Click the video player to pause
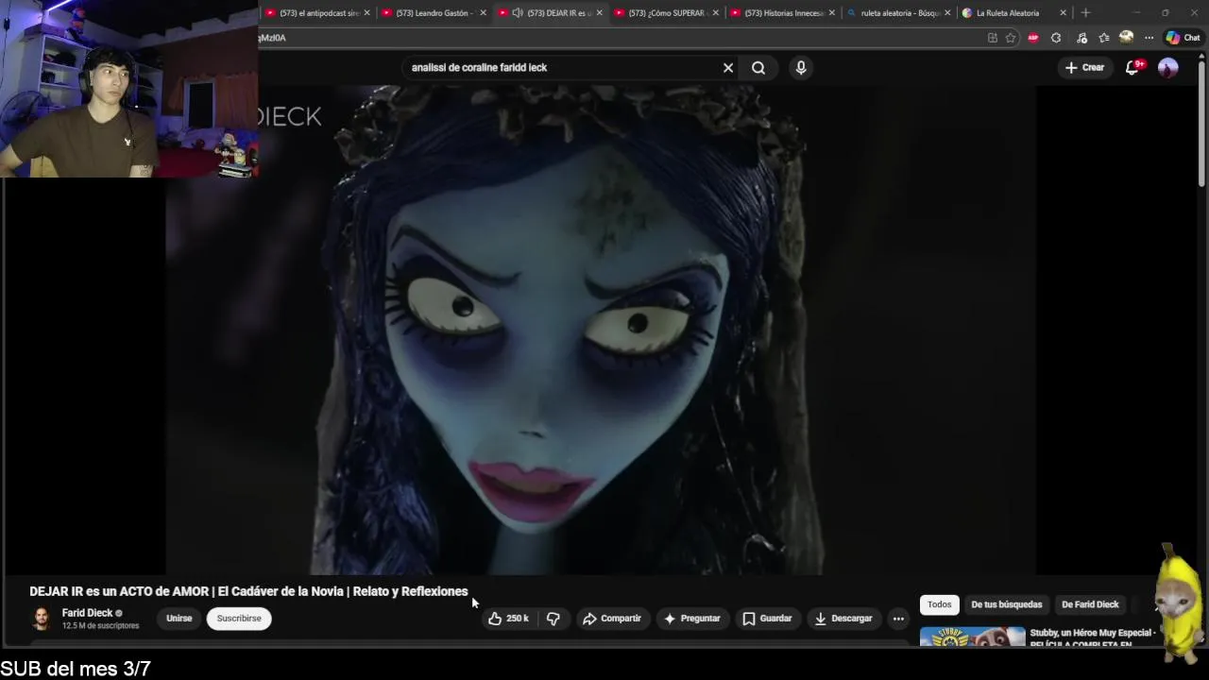Image resolution: width=1209 pixels, height=680 pixels. [x=601, y=331]
